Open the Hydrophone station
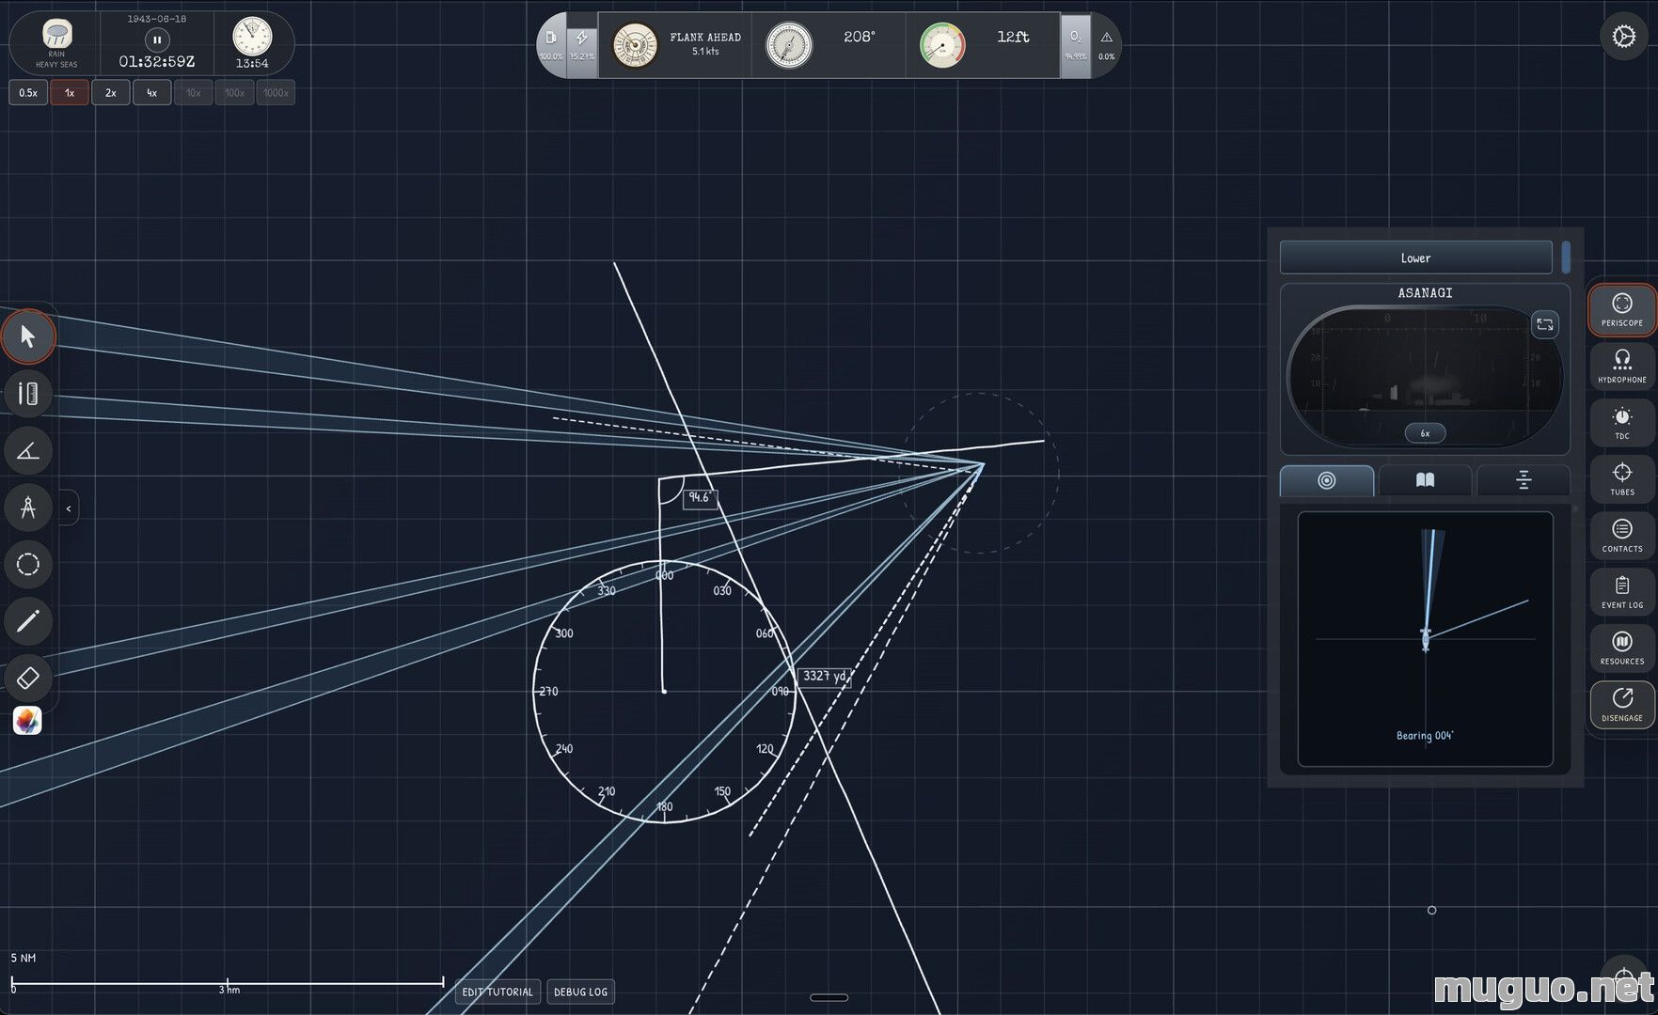Viewport: 1658px width, 1015px height. [1621, 366]
